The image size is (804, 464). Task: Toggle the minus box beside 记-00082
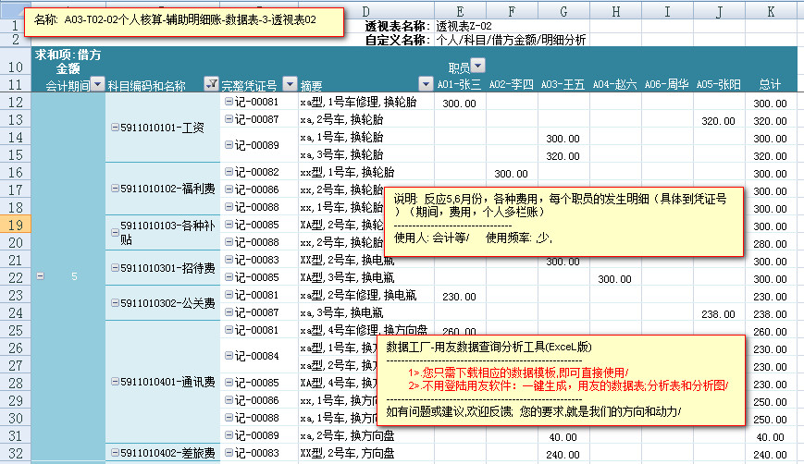click(x=229, y=172)
